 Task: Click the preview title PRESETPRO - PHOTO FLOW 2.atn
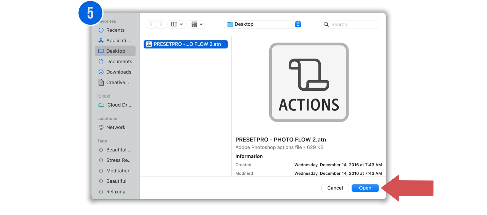pyautogui.click(x=281, y=140)
